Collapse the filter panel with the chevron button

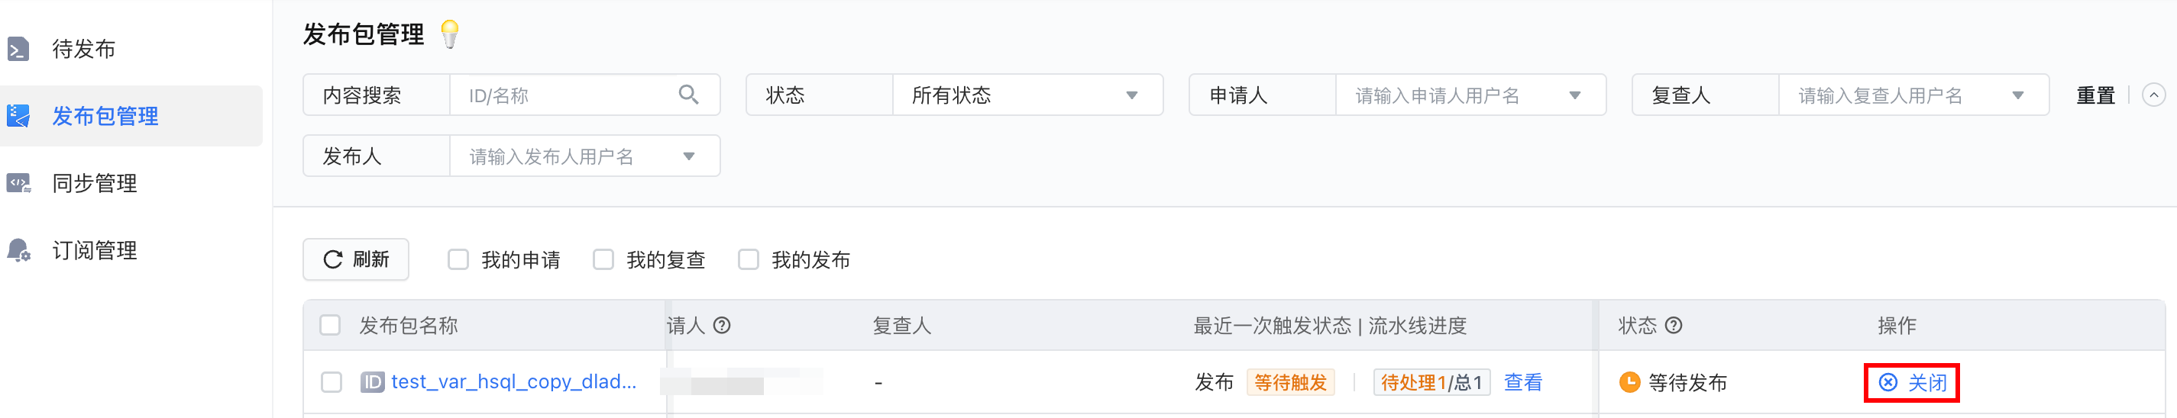(2153, 95)
